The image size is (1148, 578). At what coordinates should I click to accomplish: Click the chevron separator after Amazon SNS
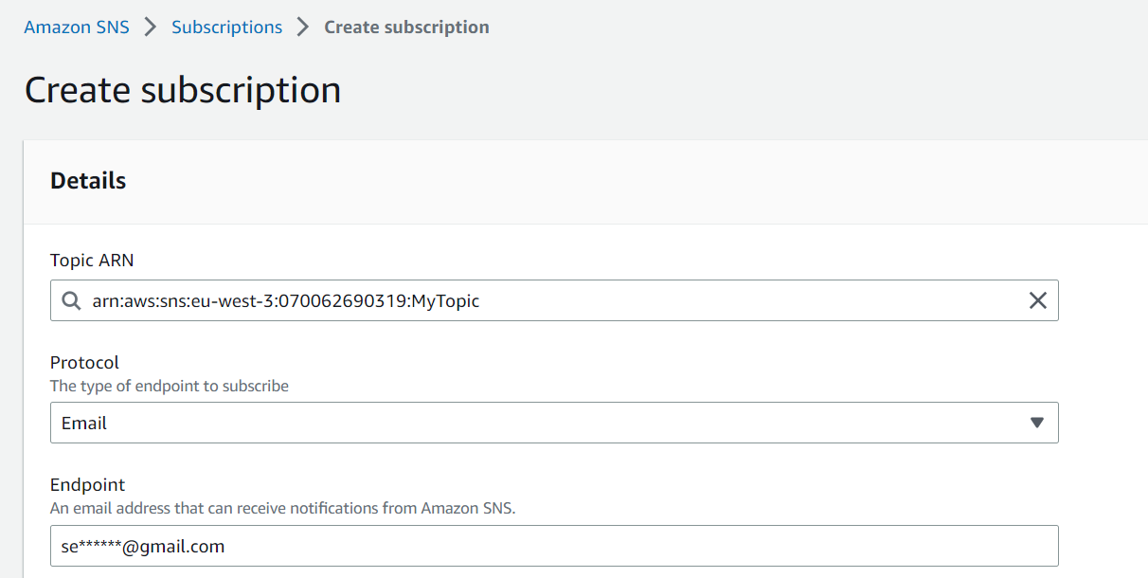point(151,27)
